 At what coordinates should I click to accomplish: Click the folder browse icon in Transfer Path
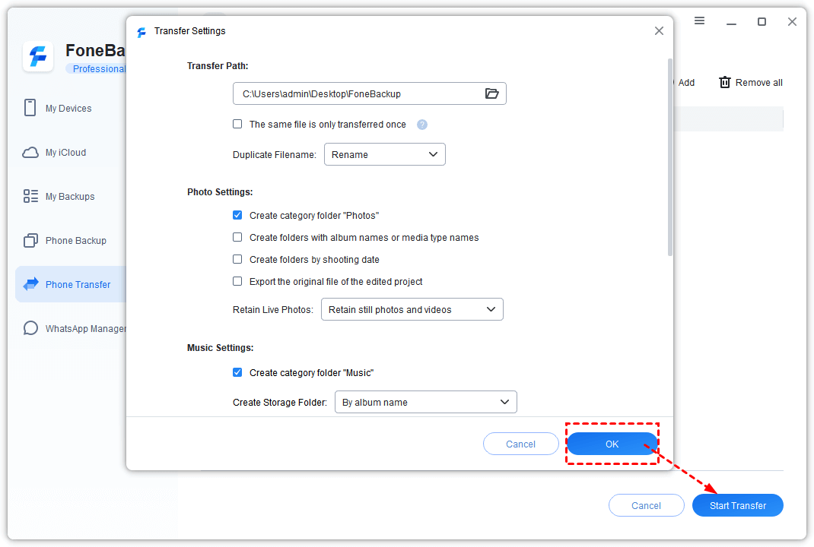pos(491,93)
